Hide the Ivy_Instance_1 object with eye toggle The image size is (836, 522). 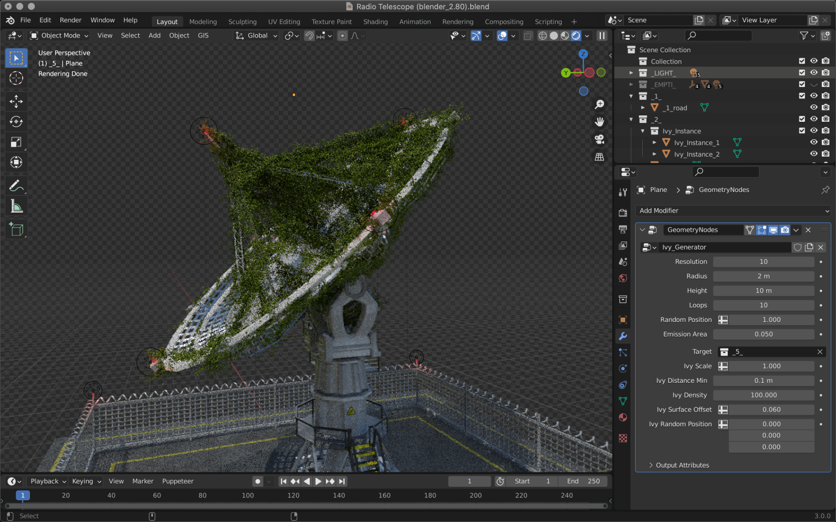(814, 142)
